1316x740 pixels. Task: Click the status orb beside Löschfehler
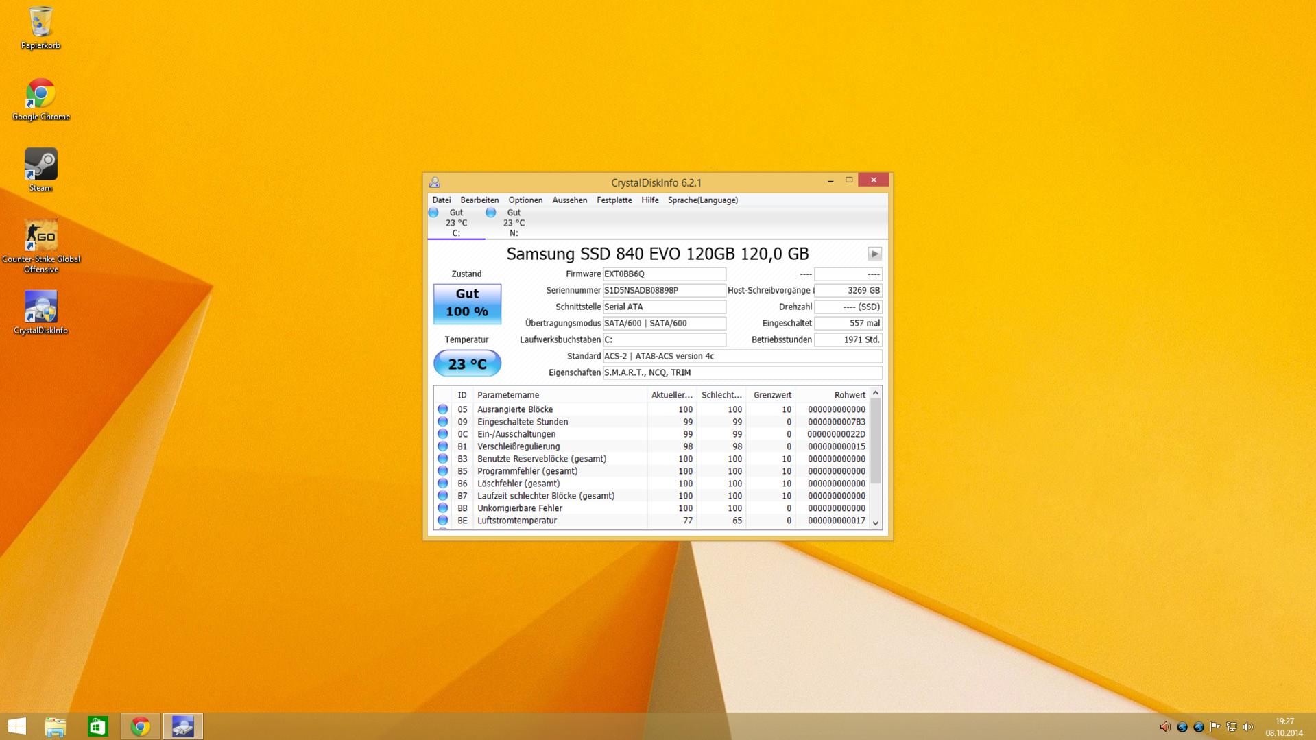coord(443,484)
